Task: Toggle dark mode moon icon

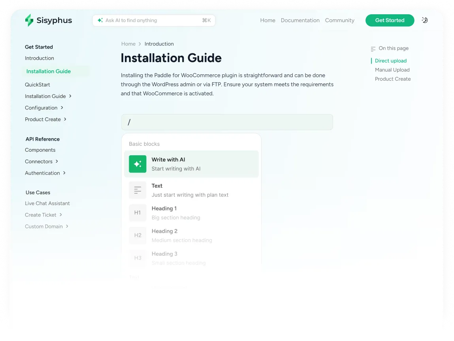Action: (425, 20)
